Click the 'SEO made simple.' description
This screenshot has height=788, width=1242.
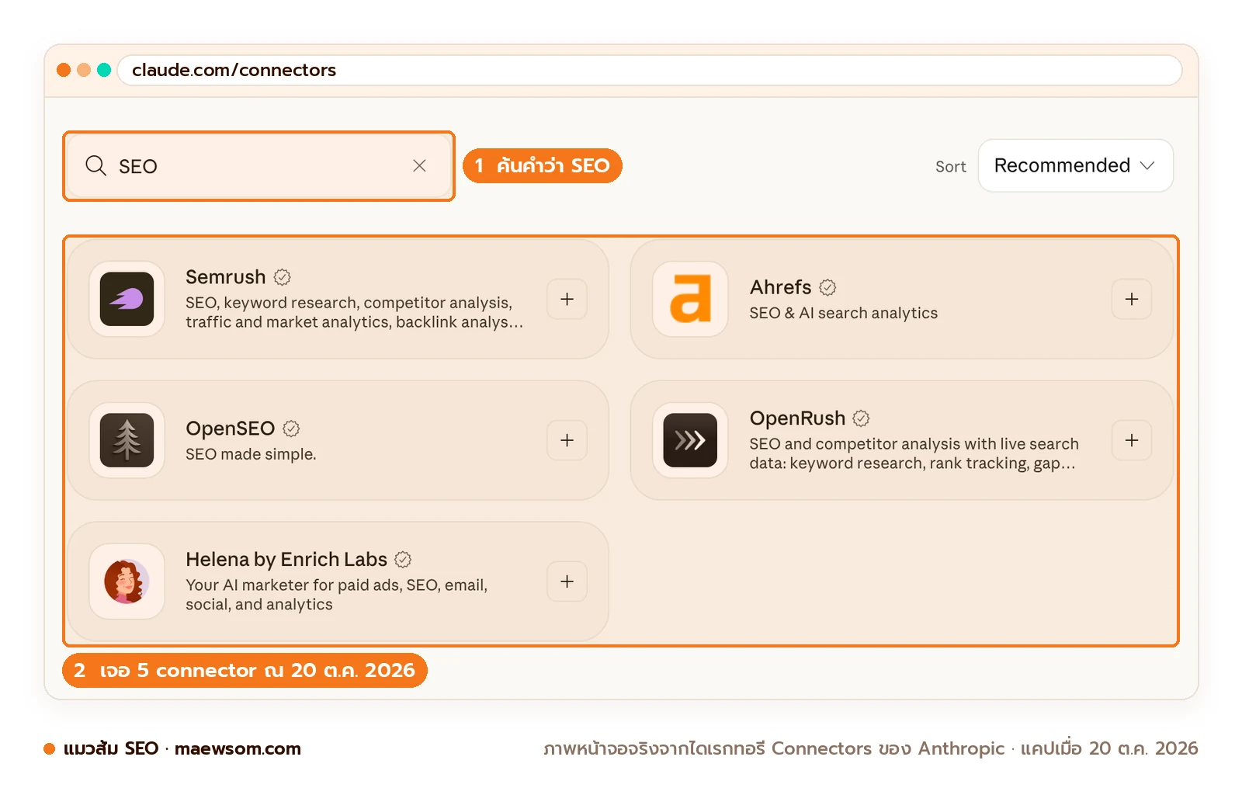point(251,454)
